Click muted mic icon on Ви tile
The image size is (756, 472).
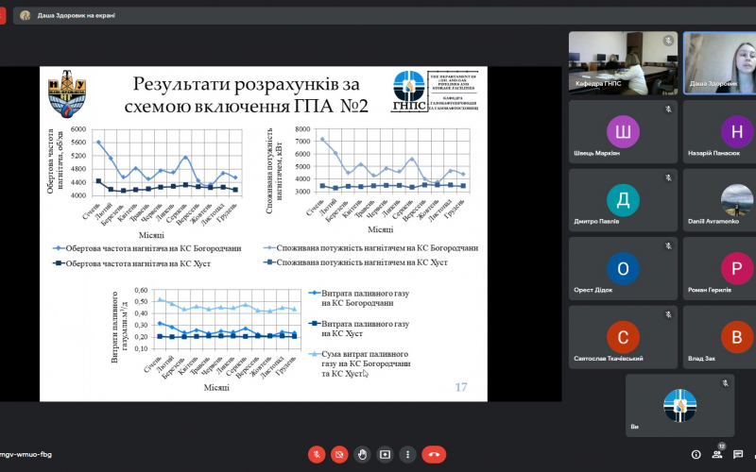725,383
